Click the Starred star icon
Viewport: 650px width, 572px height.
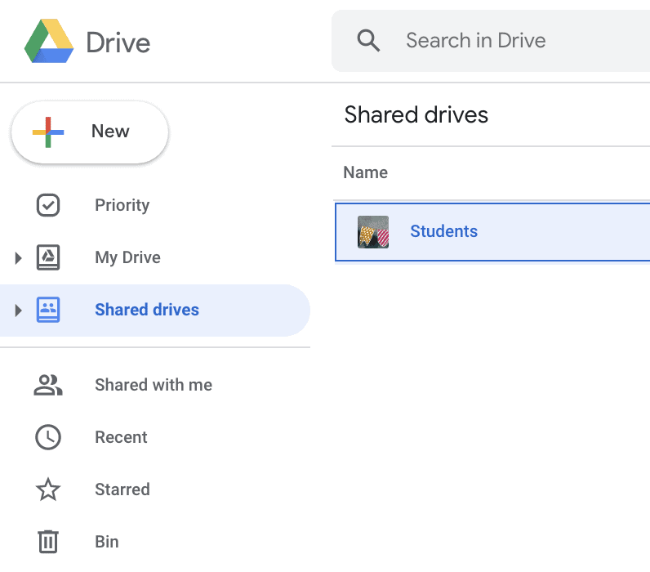[48, 489]
